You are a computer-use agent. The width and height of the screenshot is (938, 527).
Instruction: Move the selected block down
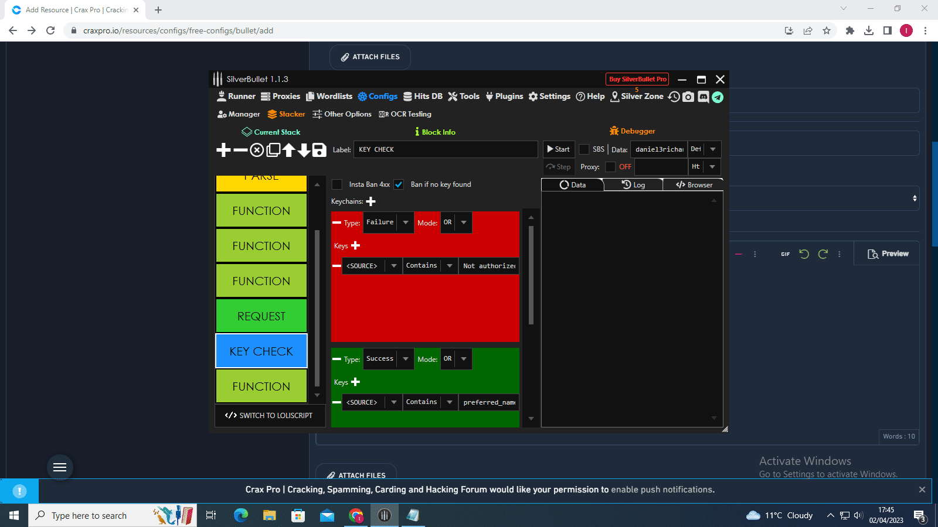coord(304,150)
